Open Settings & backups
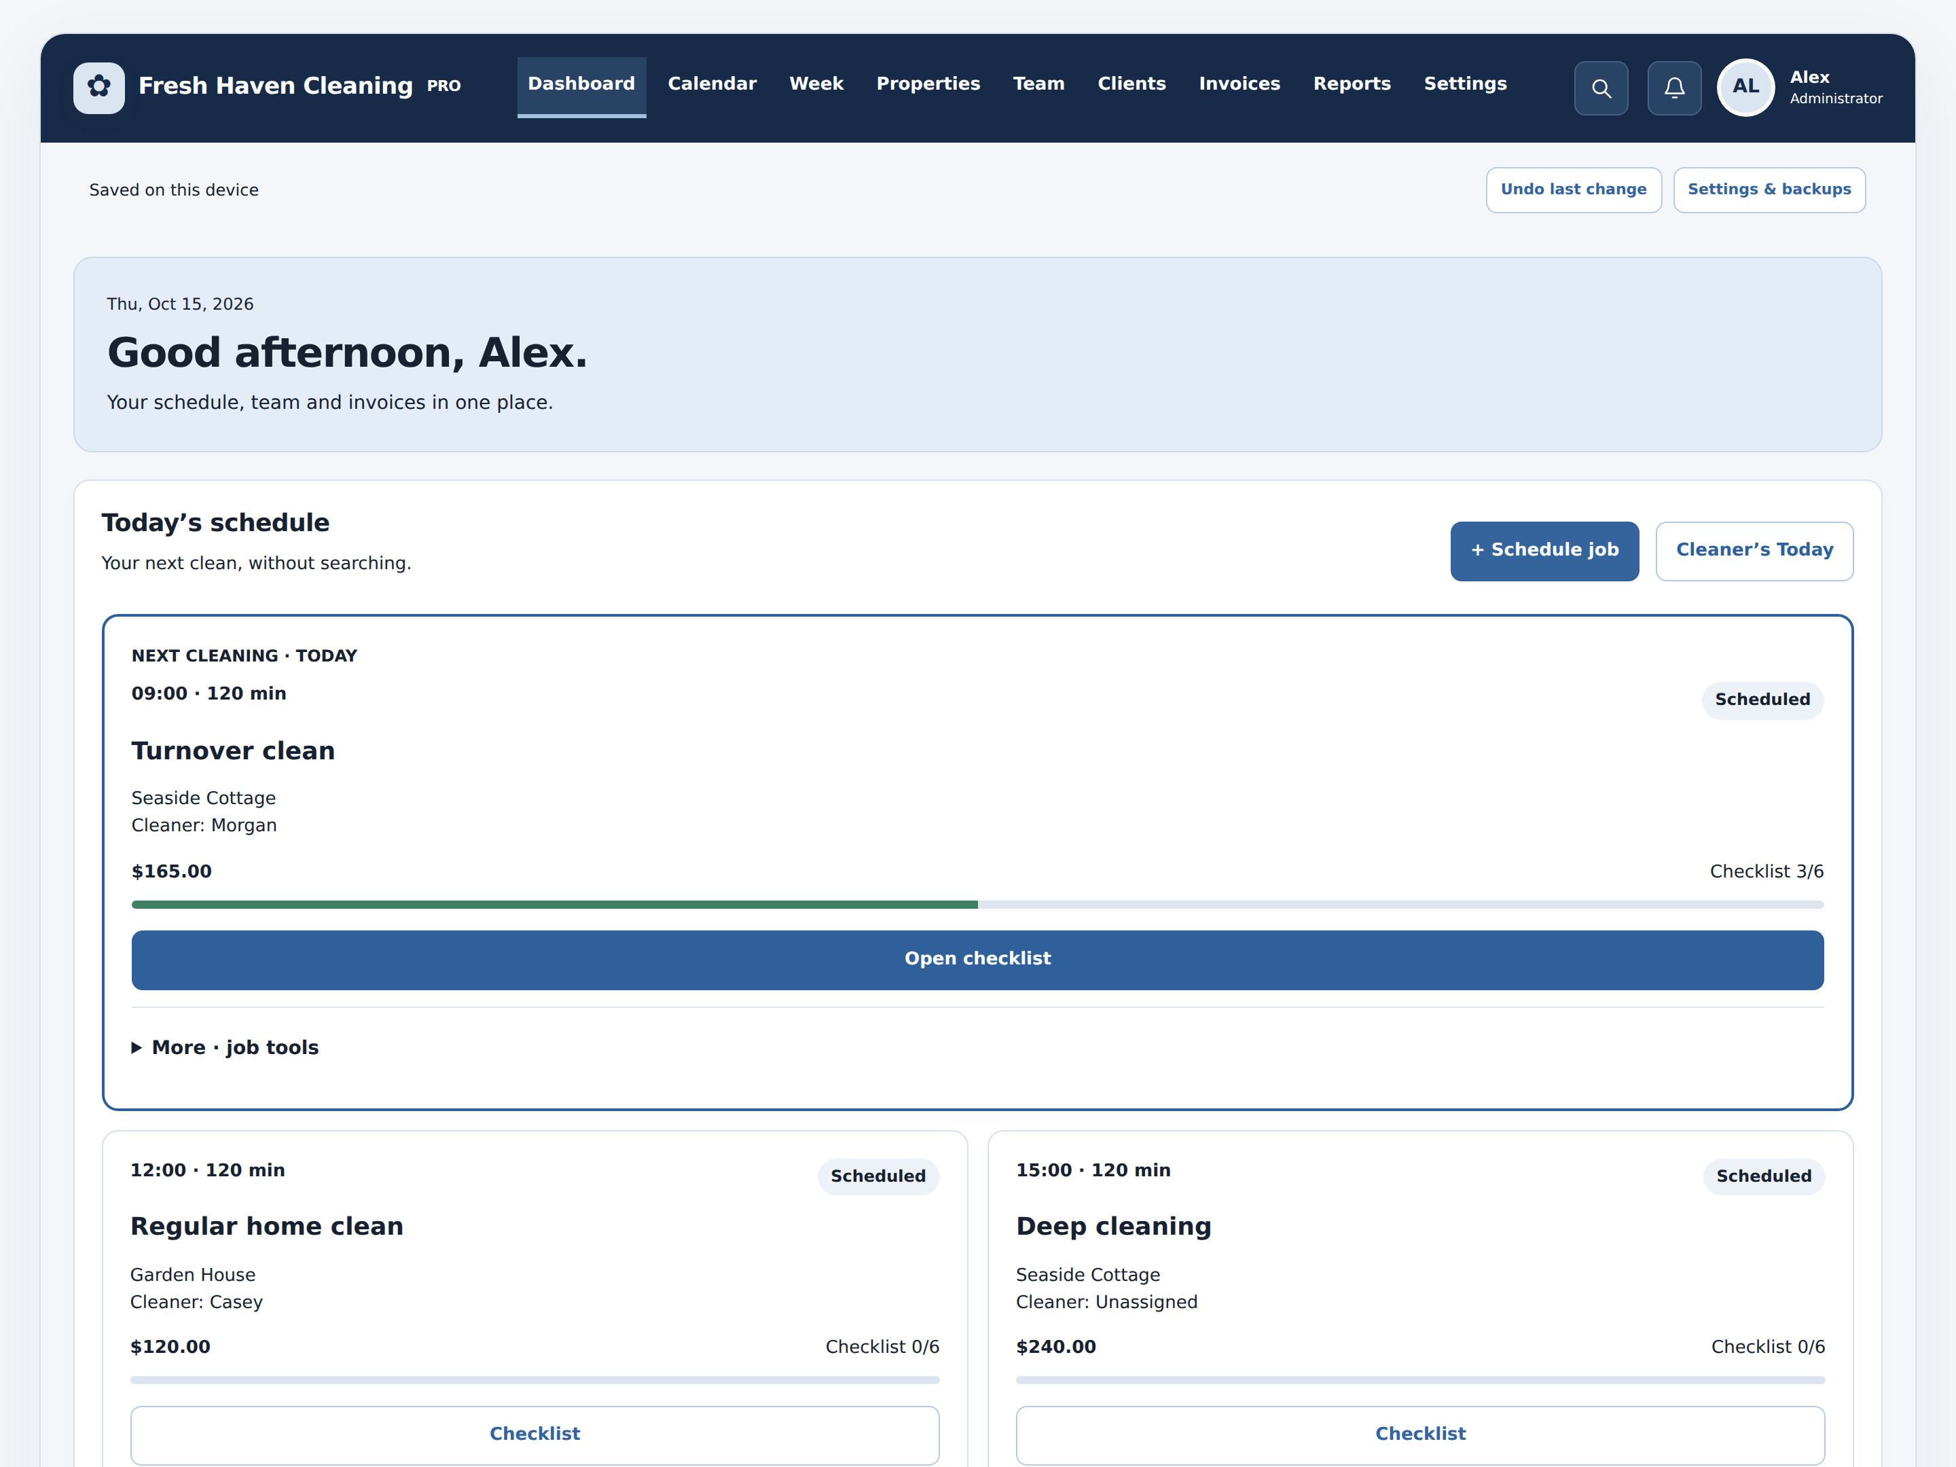The width and height of the screenshot is (1956, 1467). 1769,189
